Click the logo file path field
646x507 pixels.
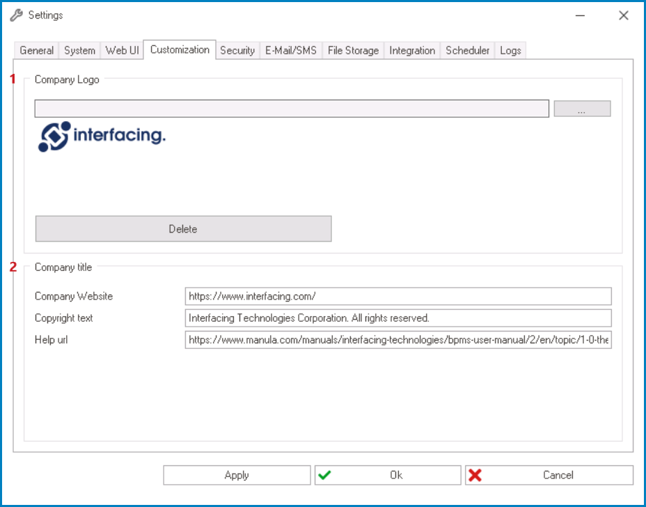[x=292, y=109]
